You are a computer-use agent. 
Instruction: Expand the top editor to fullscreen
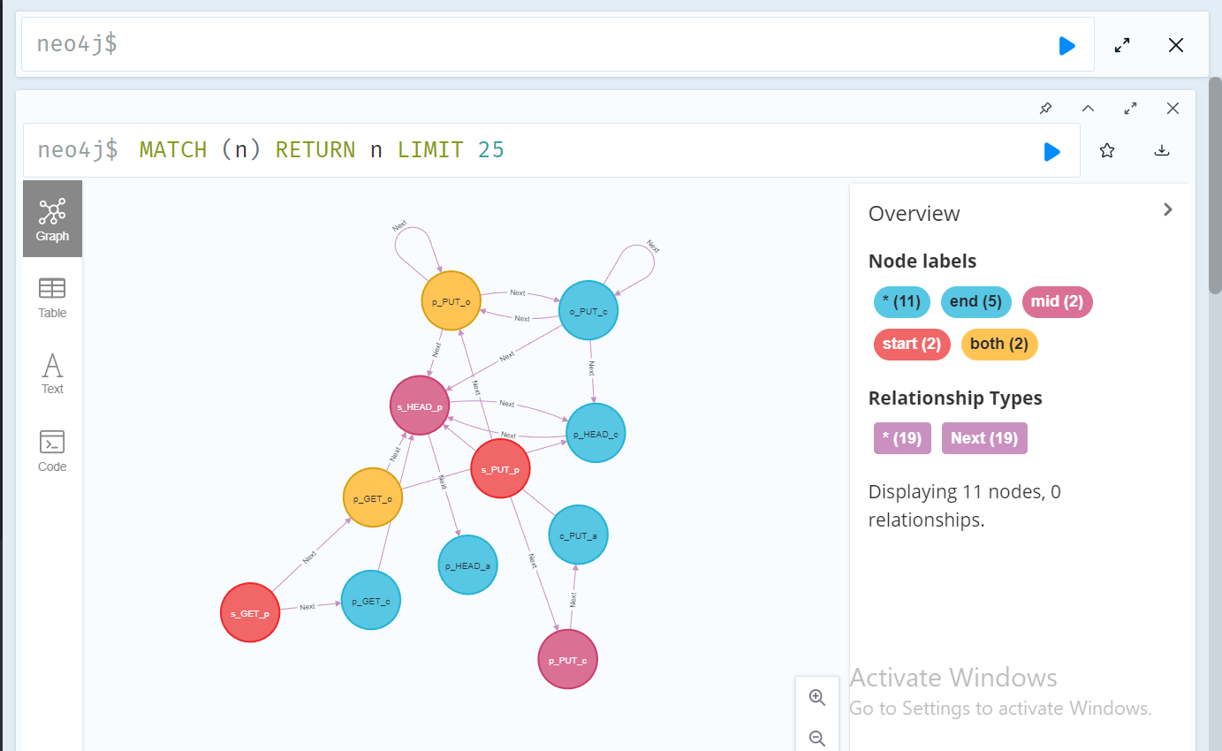click(x=1122, y=46)
